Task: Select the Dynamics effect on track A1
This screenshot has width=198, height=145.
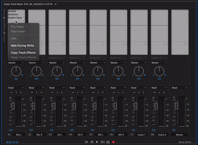Action: [13, 14]
